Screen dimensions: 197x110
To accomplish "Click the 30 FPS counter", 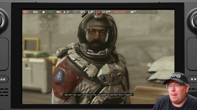I will click(133, 12).
